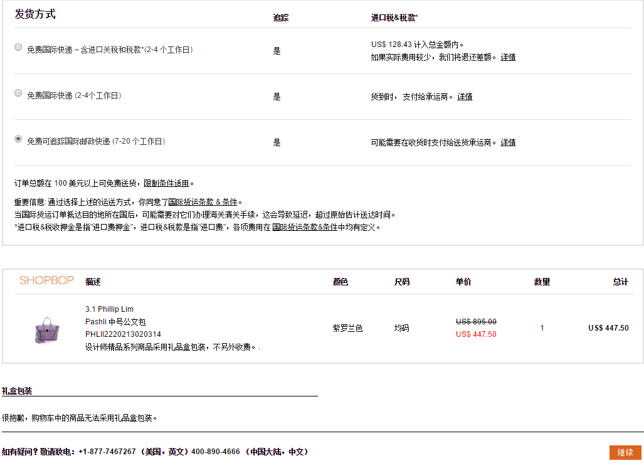The width and height of the screenshot is (644, 473).
Task: Select free express with import duties option
Action: tap(18, 47)
